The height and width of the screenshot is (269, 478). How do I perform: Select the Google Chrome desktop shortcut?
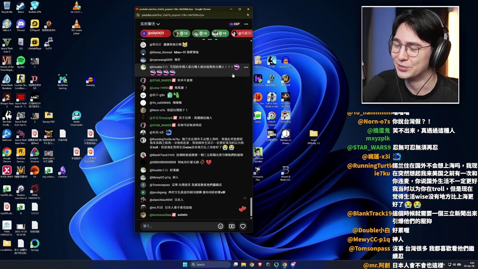[x=7, y=155]
